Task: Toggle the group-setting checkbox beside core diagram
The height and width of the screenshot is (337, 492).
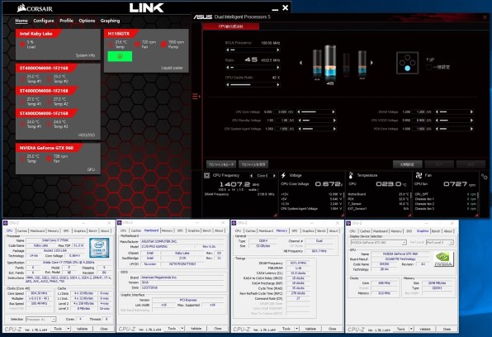Action: [429, 67]
